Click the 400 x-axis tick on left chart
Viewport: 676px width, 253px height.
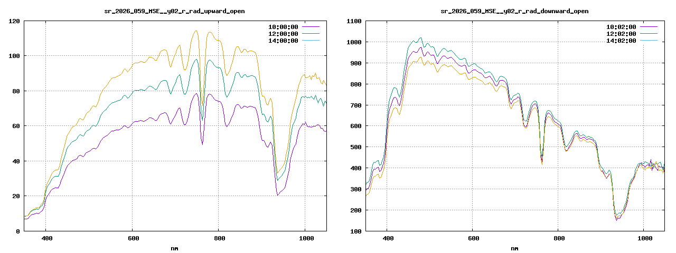[x=46, y=239]
